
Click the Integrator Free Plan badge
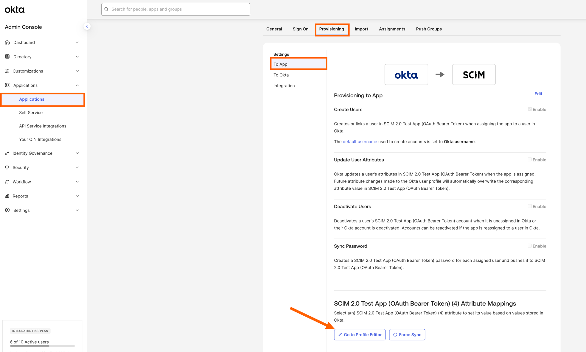point(30,331)
